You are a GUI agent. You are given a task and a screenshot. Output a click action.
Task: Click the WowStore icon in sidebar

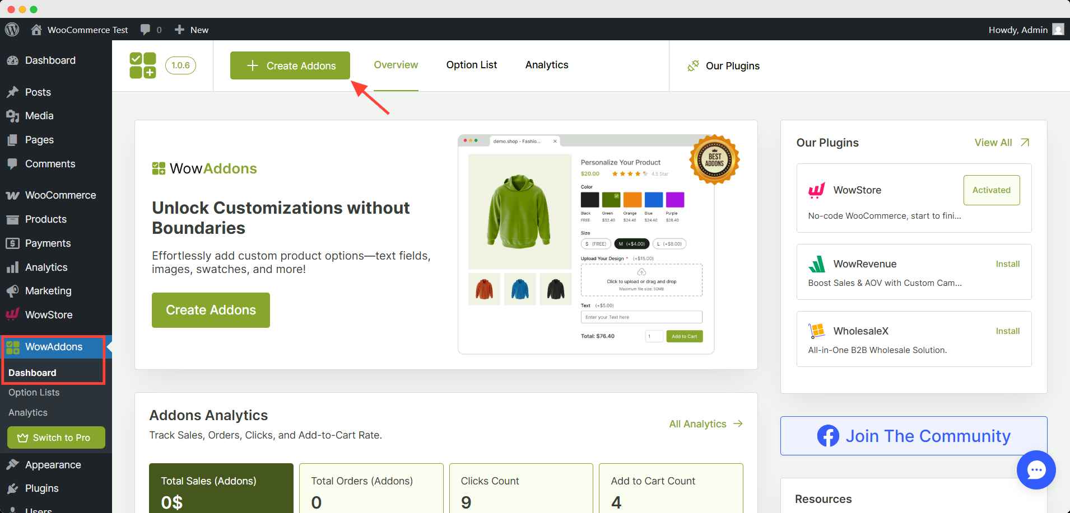click(x=12, y=314)
